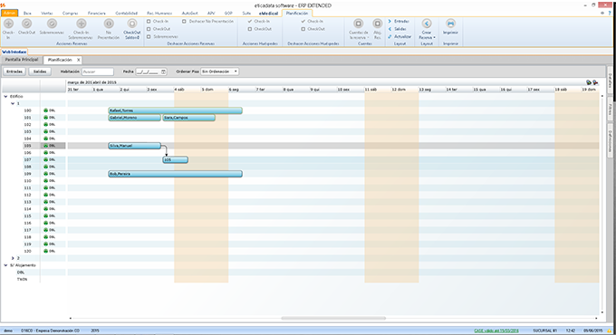616x335 pixels.
Task: Click the Check-In Sobrereservas ribbon icon
Action: (81, 24)
